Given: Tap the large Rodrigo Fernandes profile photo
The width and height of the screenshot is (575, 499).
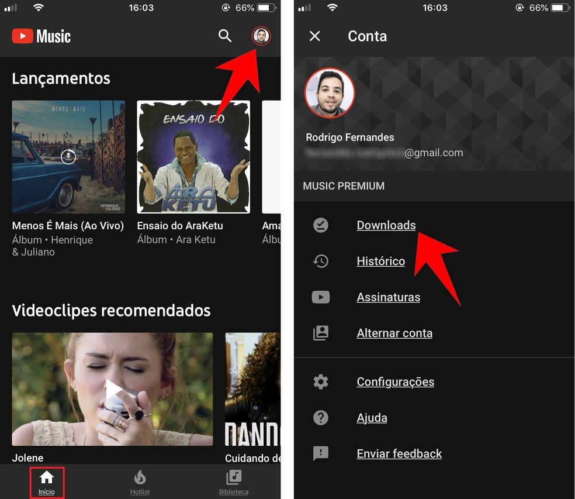Looking at the screenshot, I should 330,92.
